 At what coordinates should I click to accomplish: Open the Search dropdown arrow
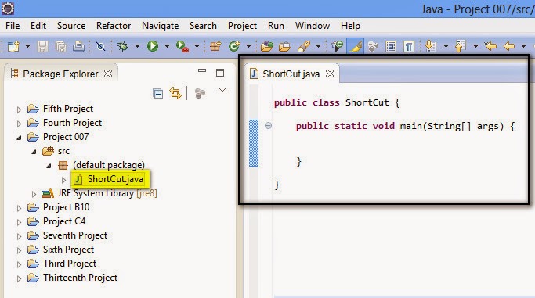tap(318, 46)
